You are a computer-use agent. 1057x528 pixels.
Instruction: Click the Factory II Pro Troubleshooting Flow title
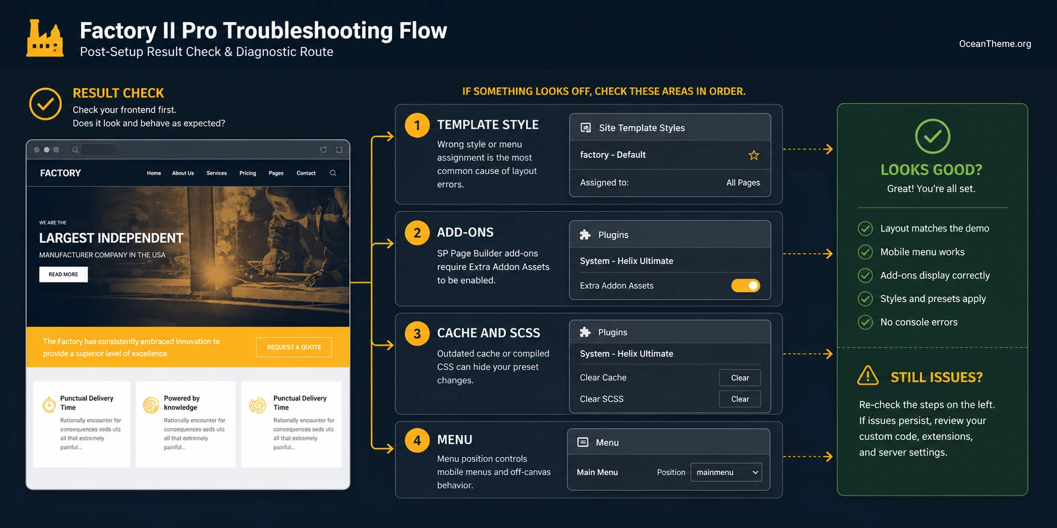pos(263,30)
